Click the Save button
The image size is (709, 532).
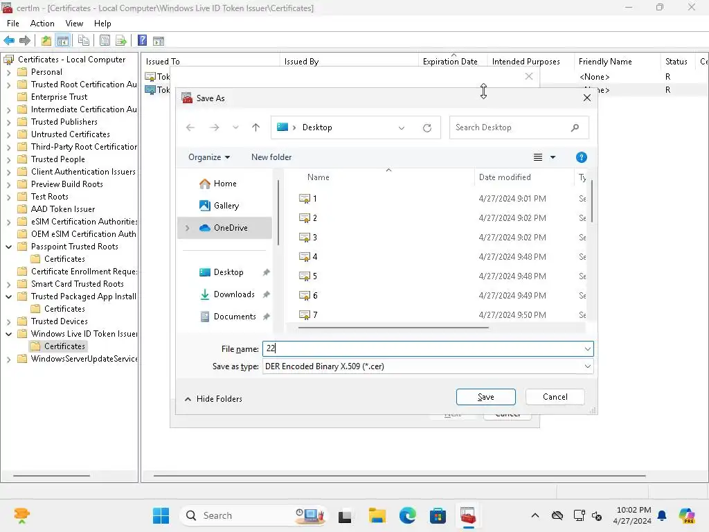point(485,397)
